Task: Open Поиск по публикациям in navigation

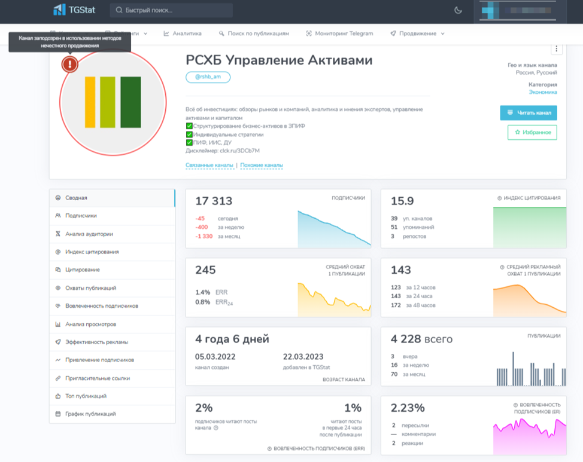Action: click(254, 33)
